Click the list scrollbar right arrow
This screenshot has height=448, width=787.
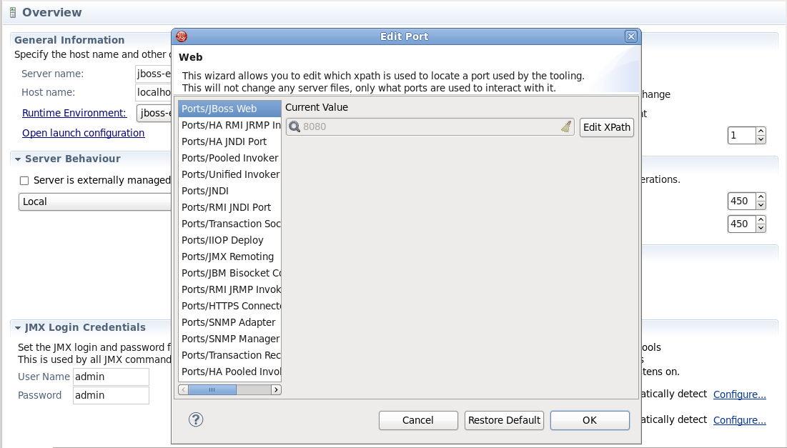pos(276,390)
